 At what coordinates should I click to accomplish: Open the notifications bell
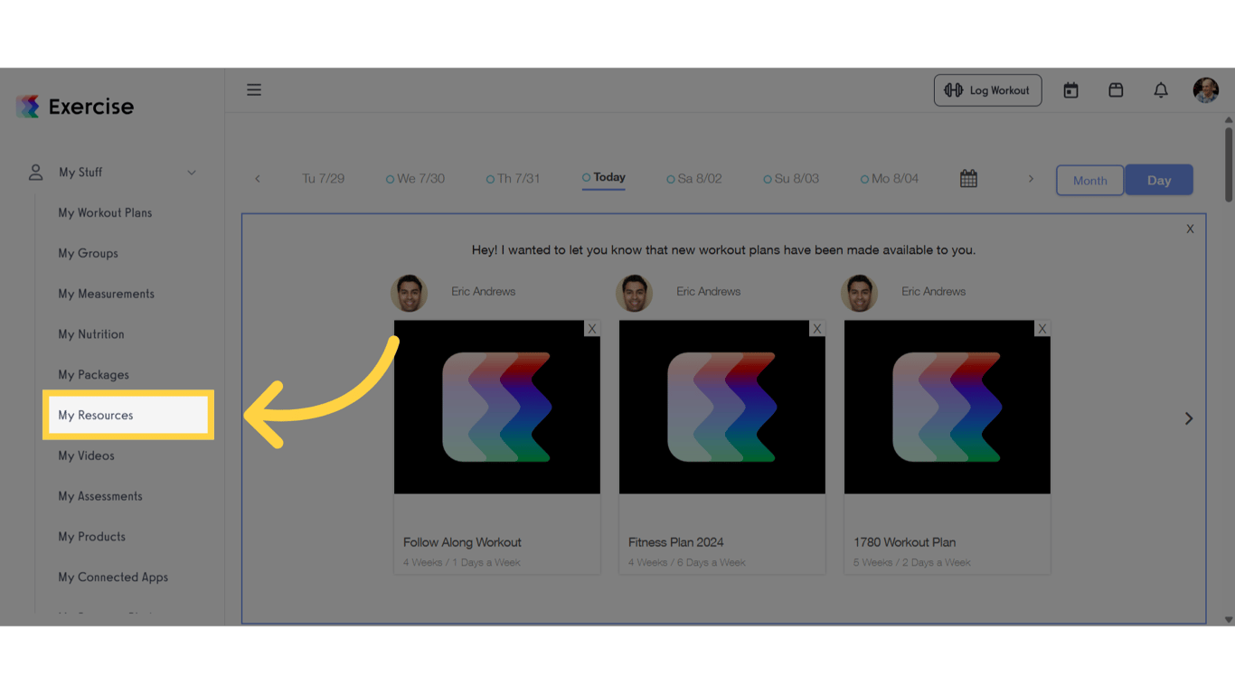click(1161, 90)
